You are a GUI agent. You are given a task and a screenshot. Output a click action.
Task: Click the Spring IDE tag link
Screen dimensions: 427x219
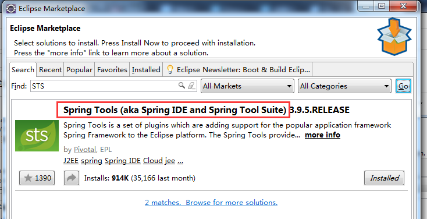pos(123,161)
